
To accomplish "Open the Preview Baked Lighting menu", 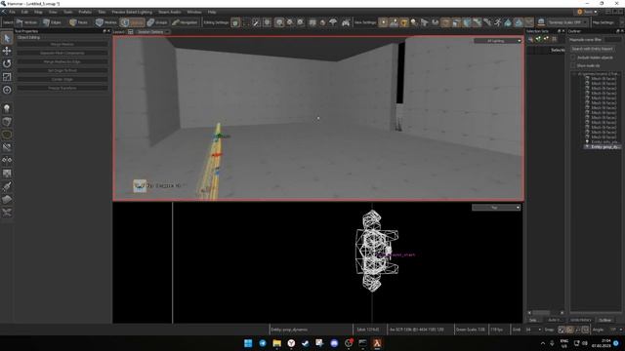I will point(132,12).
